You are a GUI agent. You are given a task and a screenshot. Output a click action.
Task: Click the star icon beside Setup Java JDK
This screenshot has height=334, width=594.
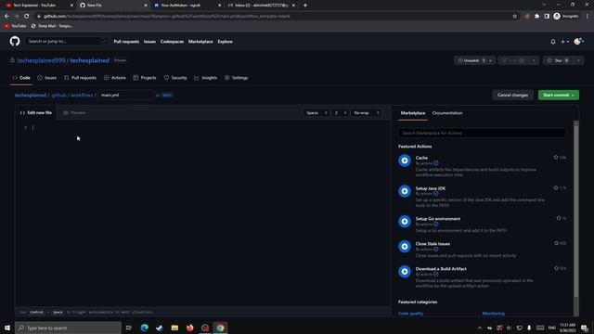556,187
